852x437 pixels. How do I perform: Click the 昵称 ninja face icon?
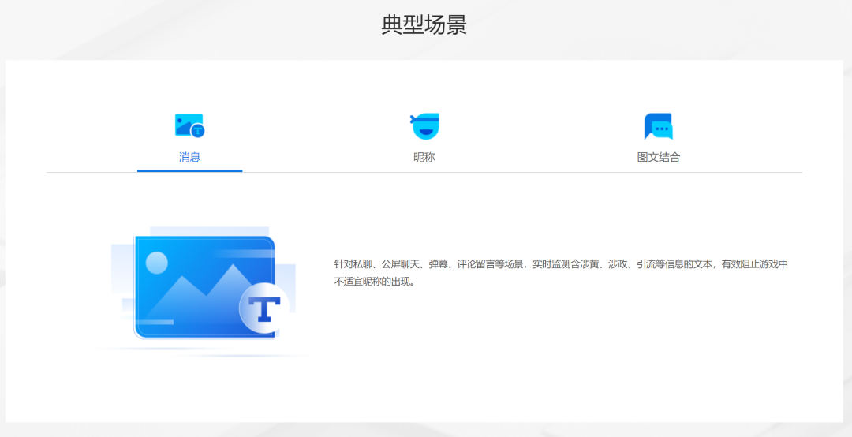click(x=424, y=126)
